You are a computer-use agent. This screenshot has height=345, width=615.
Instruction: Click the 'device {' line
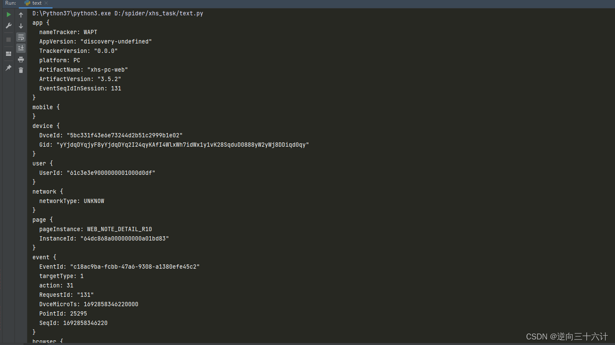pos(46,126)
